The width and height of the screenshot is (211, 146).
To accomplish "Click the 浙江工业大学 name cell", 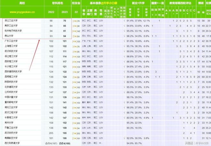I will pyautogui.click(x=11, y=20).
